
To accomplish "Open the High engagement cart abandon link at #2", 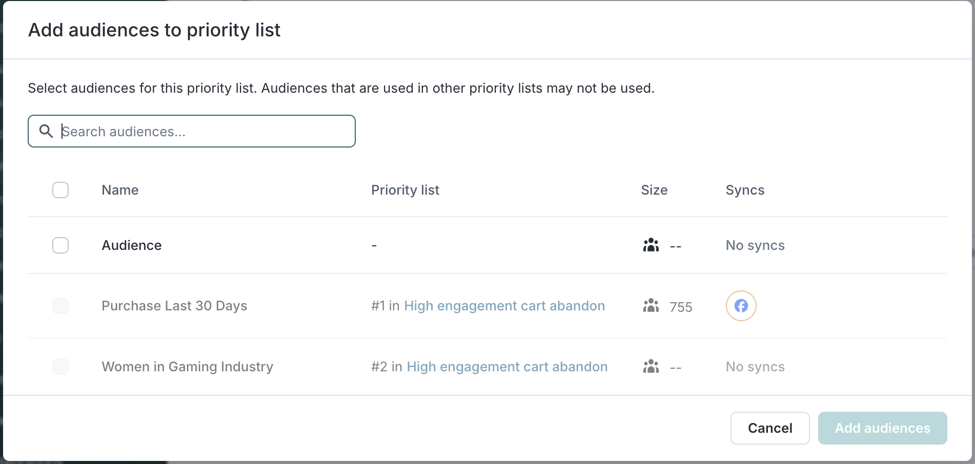I will [507, 367].
